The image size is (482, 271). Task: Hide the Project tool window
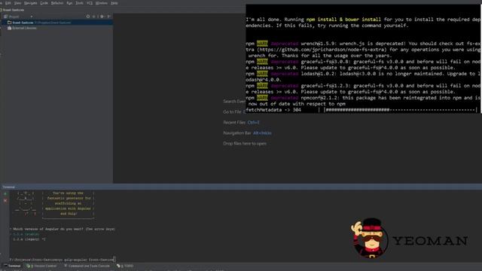(x=108, y=17)
